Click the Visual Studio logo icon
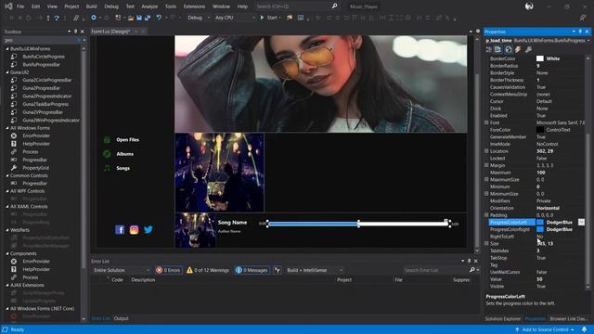Viewport: 594px width, 334px height. pyautogui.click(x=8, y=6)
